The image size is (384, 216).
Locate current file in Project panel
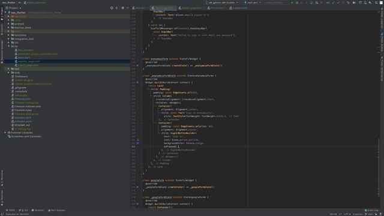pos(112,8)
